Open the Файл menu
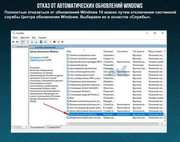This screenshot has height=142, width=180. tap(15, 37)
